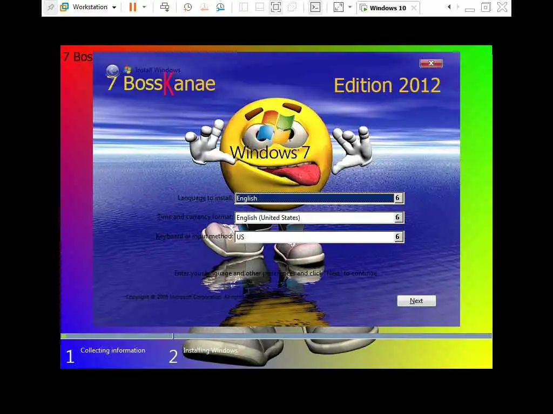Screen dimensions: 553x414
Task: Open the Language to install combo box
Action: coord(319,198)
